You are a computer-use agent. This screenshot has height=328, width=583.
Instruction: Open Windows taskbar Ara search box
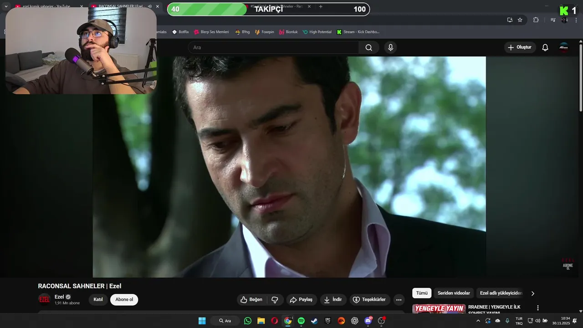pyautogui.click(x=225, y=321)
